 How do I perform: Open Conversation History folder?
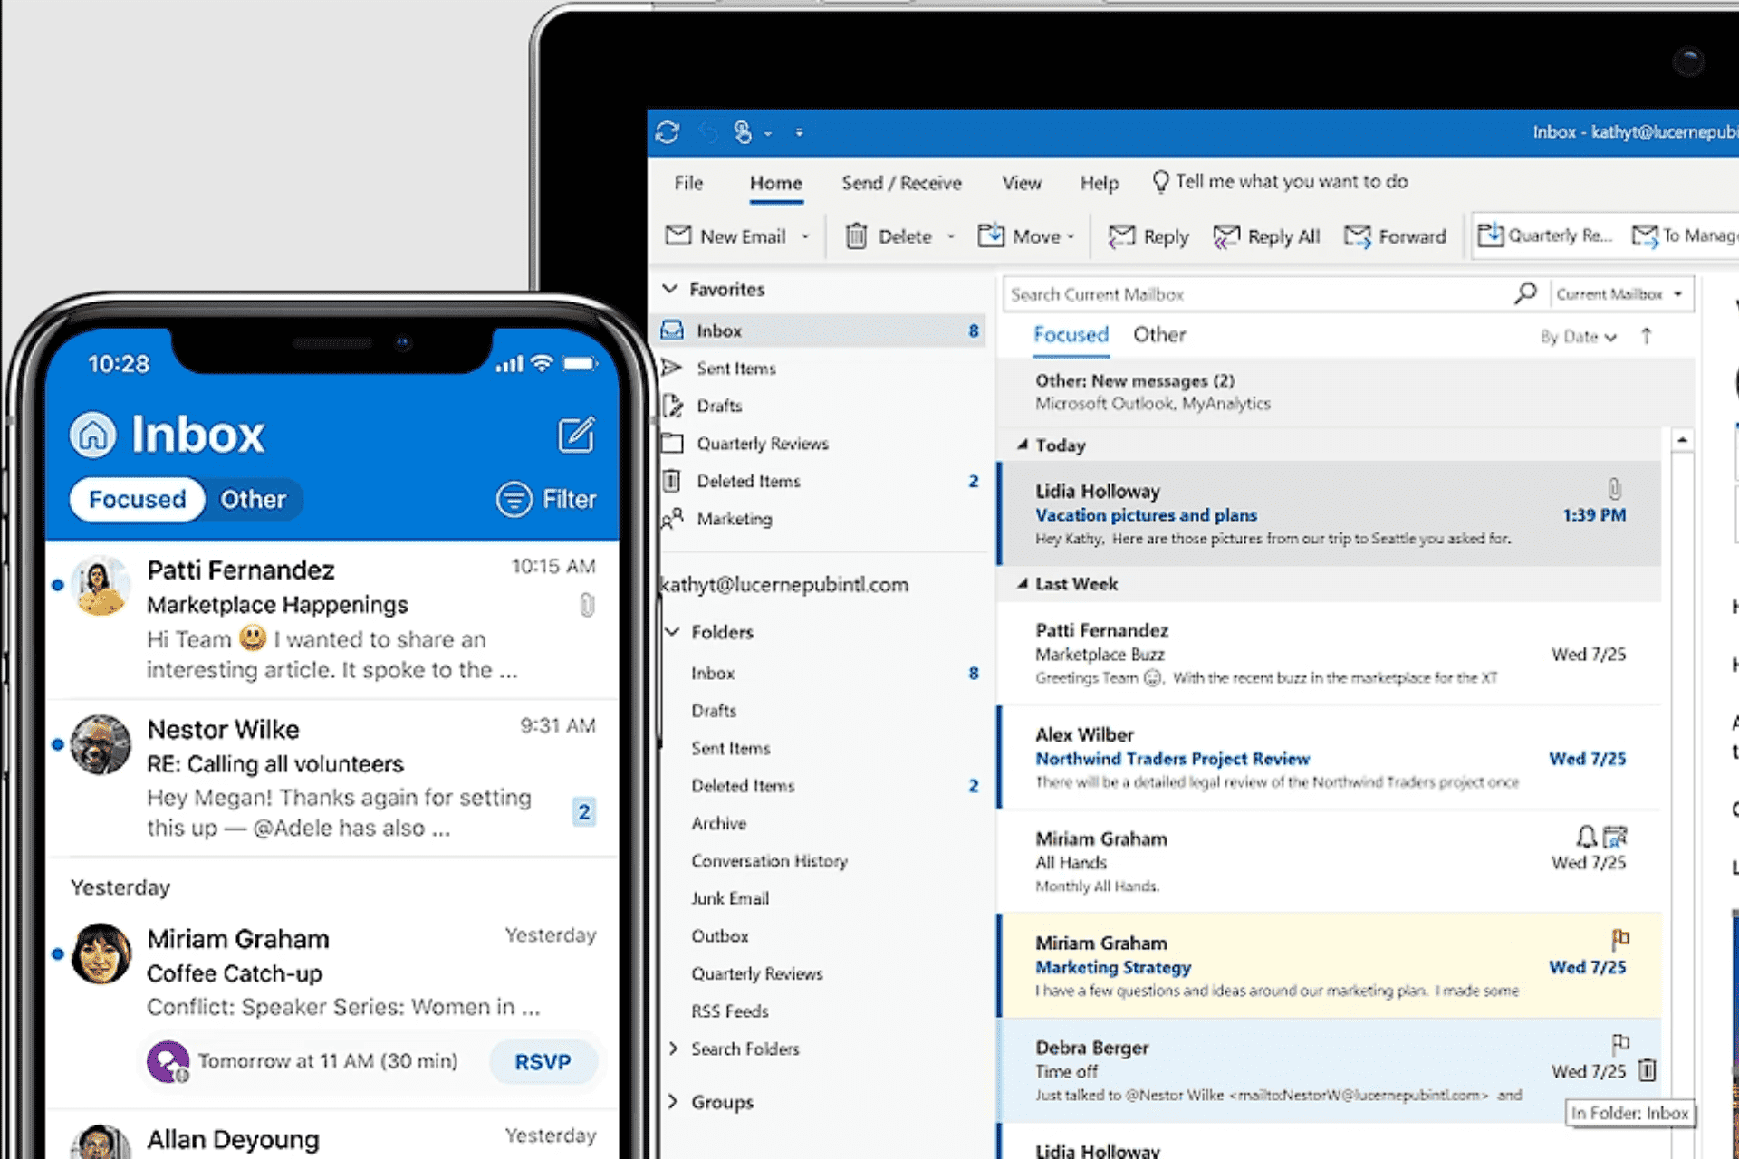point(770,861)
